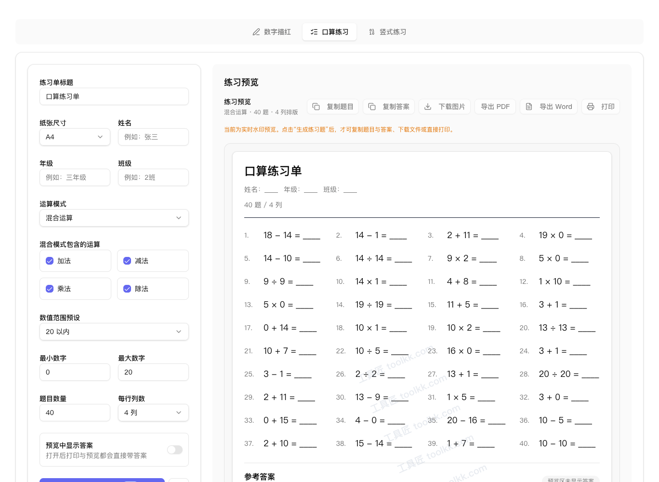Uncheck the 加法 checkbox

(50, 261)
